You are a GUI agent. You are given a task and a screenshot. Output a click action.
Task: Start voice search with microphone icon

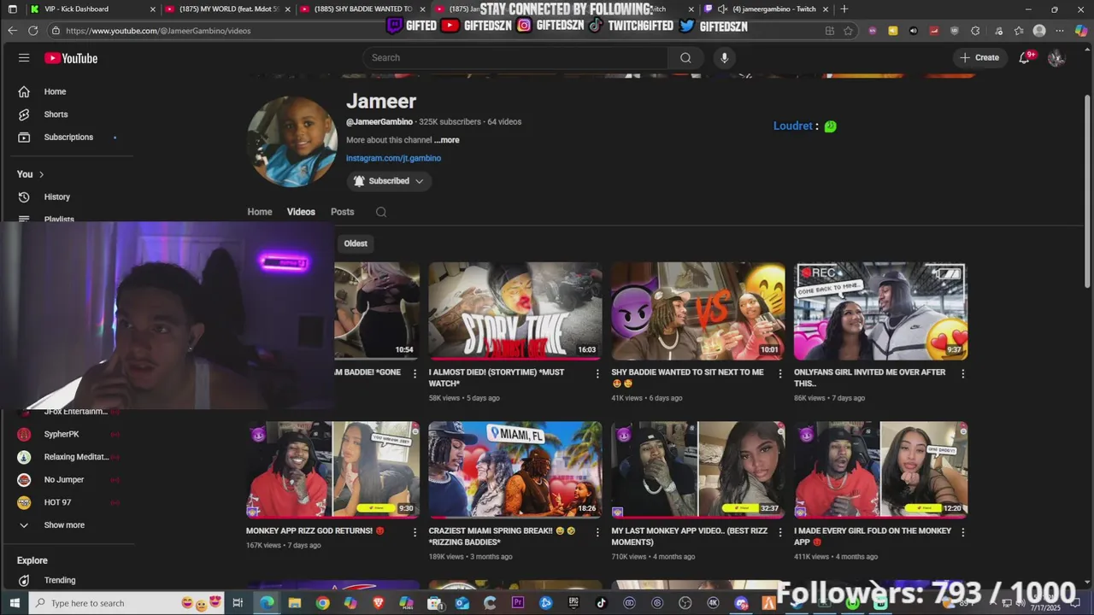pos(724,58)
